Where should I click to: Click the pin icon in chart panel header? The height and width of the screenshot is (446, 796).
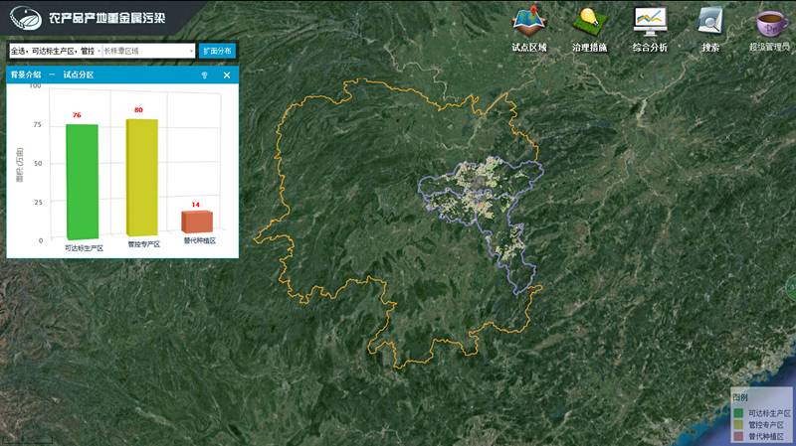coord(205,75)
